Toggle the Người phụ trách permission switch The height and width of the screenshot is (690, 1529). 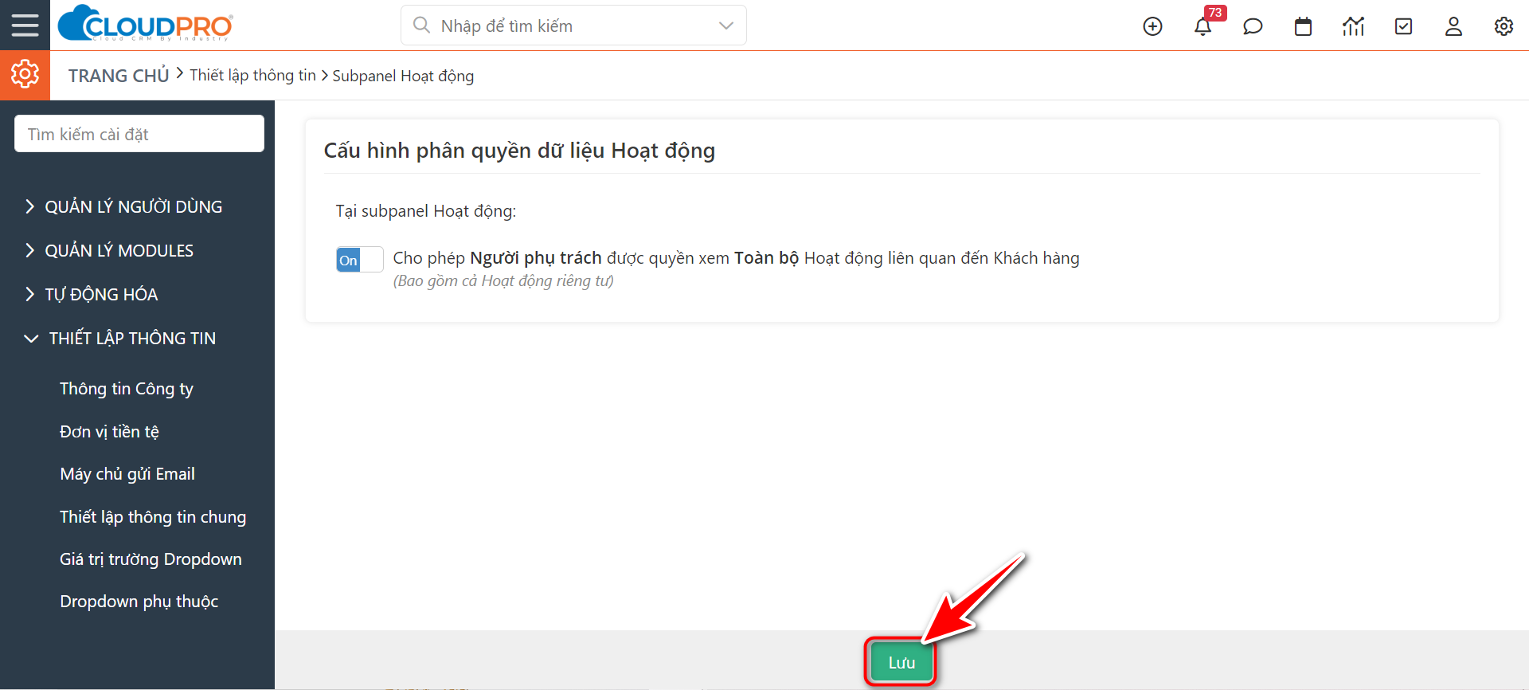click(359, 260)
